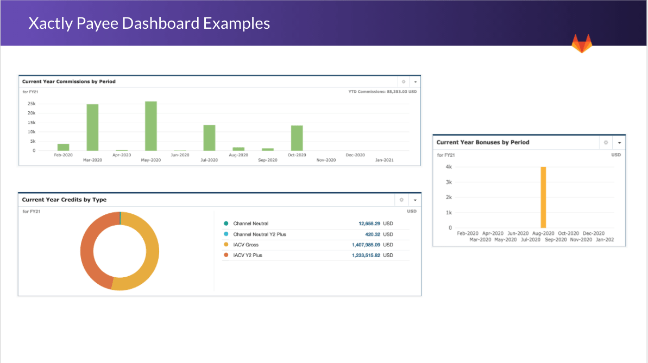This screenshot has height=363, width=648.
Task: Open Bonuses by Period gear settings
Action: 606,143
